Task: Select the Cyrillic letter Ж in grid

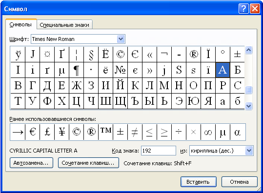Action: [x=76, y=86]
